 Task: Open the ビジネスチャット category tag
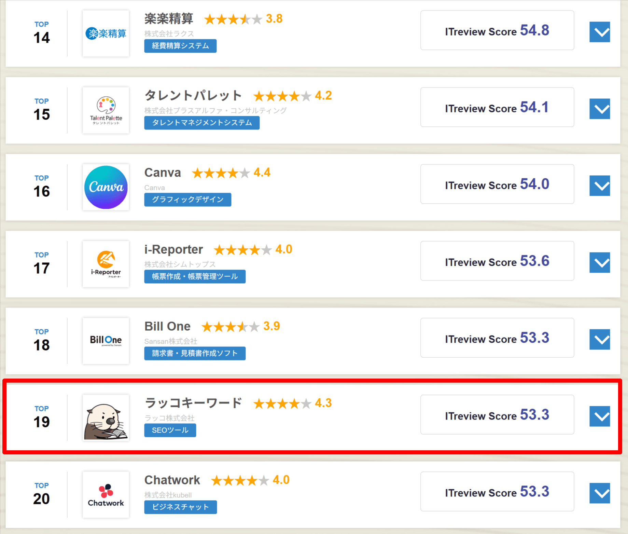point(180,507)
